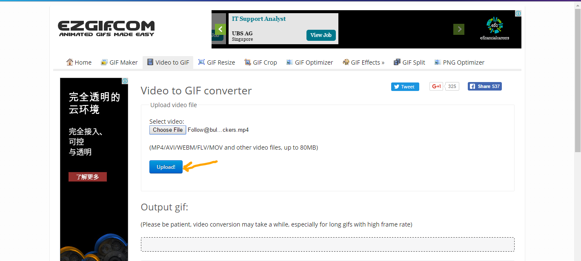
Task: Click the EZGIF.COM logo
Action: [106, 28]
